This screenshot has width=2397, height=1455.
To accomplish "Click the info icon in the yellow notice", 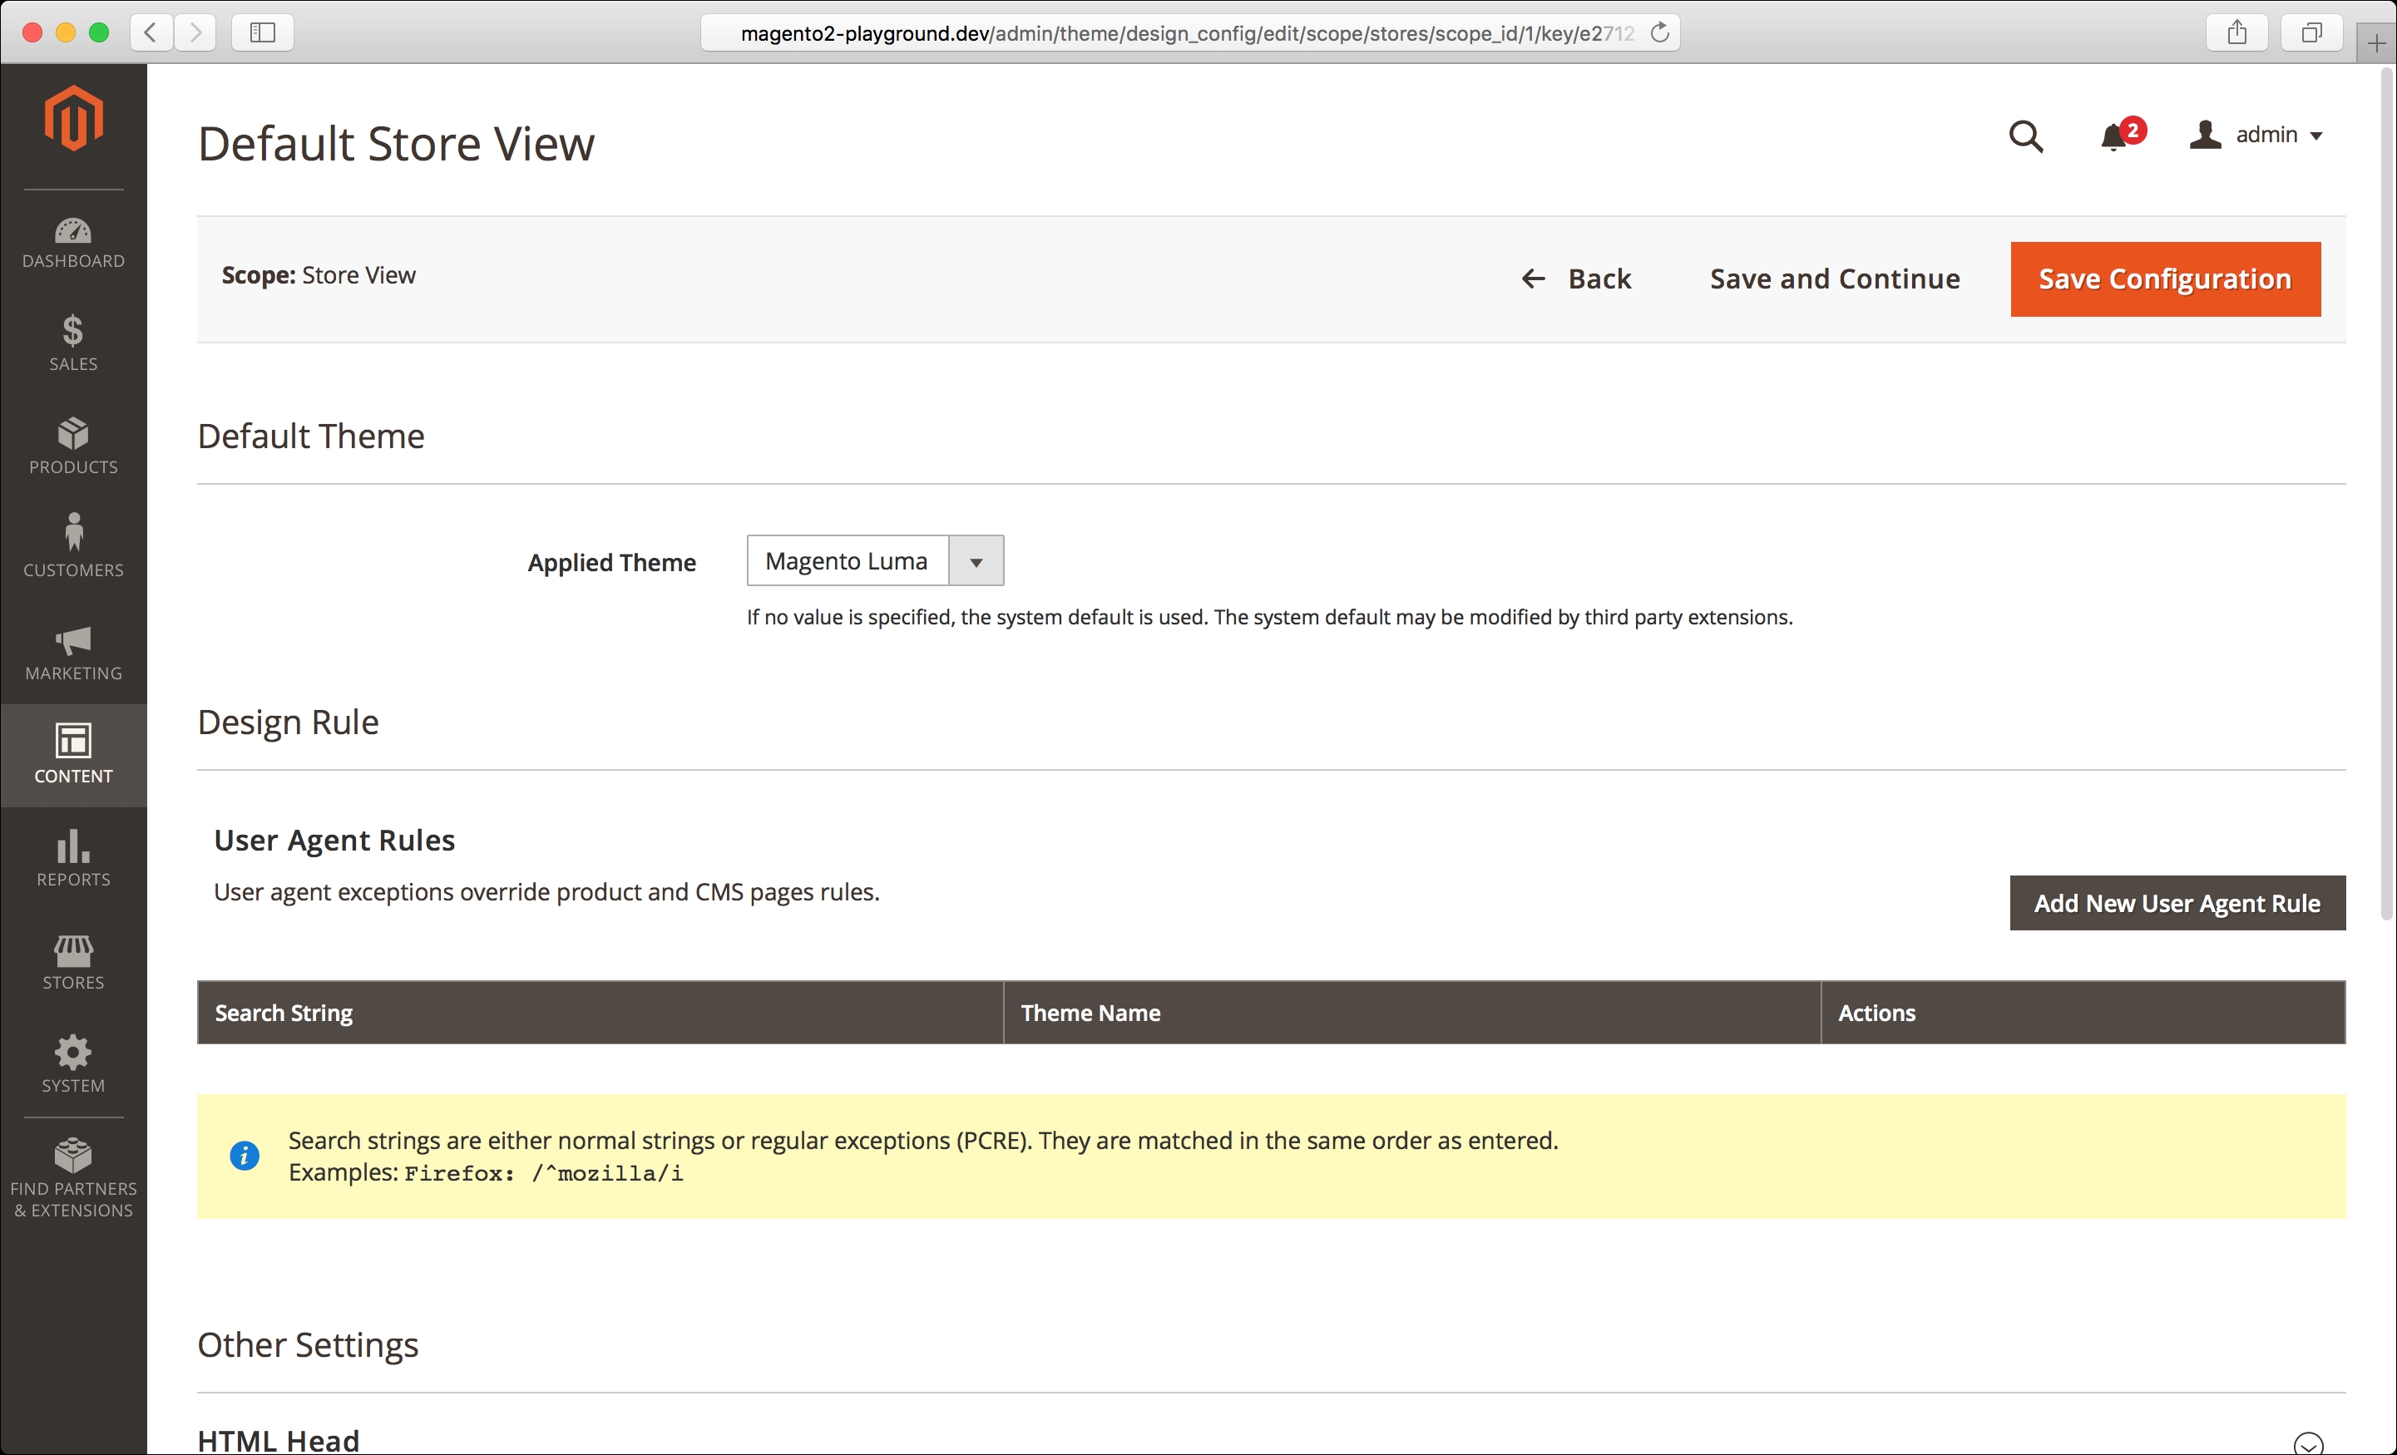I will click(245, 1156).
